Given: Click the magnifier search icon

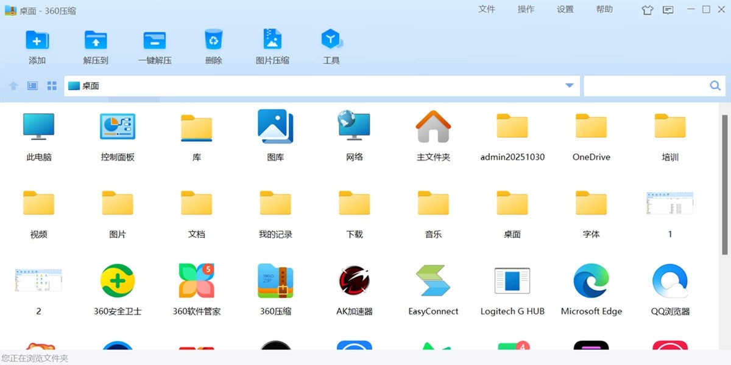Looking at the screenshot, I should point(715,85).
